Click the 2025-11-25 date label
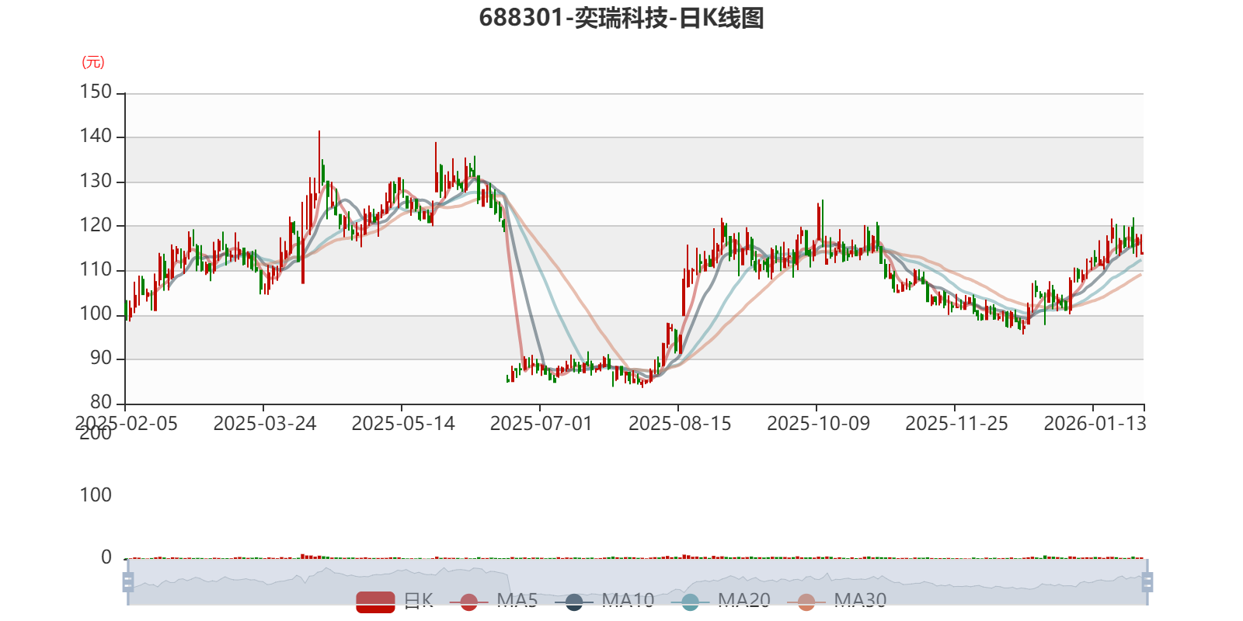This screenshot has height=621, width=1243. (x=956, y=424)
